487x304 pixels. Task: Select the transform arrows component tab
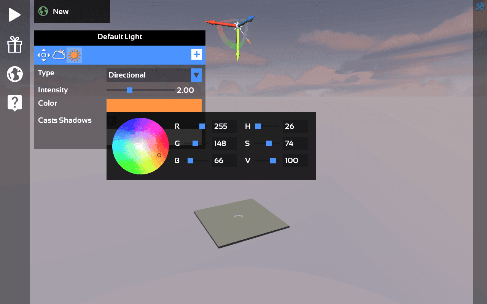pos(43,55)
